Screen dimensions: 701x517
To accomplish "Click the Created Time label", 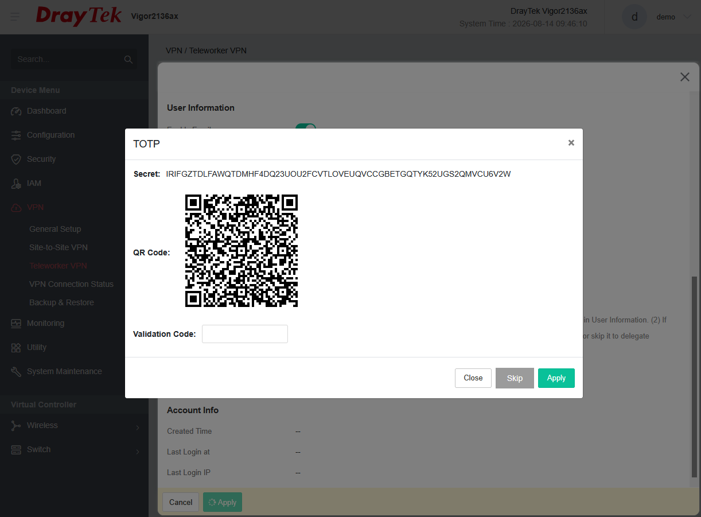I will tap(189, 431).
